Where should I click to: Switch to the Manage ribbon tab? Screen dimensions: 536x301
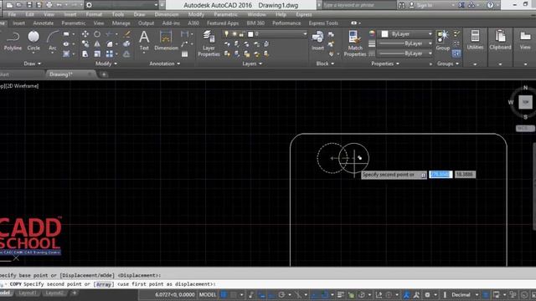point(121,23)
